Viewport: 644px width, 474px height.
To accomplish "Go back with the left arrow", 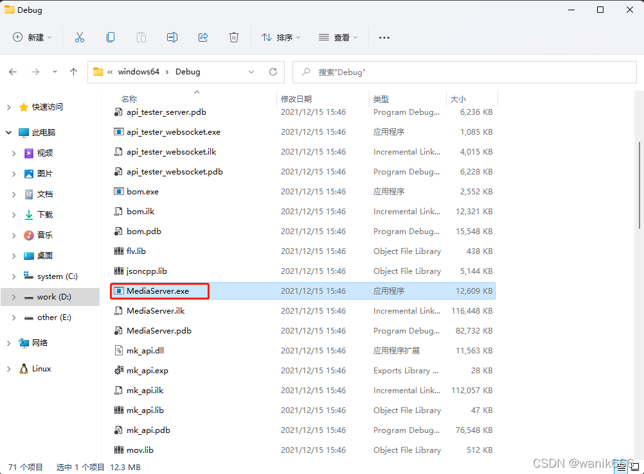I will click(x=13, y=72).
